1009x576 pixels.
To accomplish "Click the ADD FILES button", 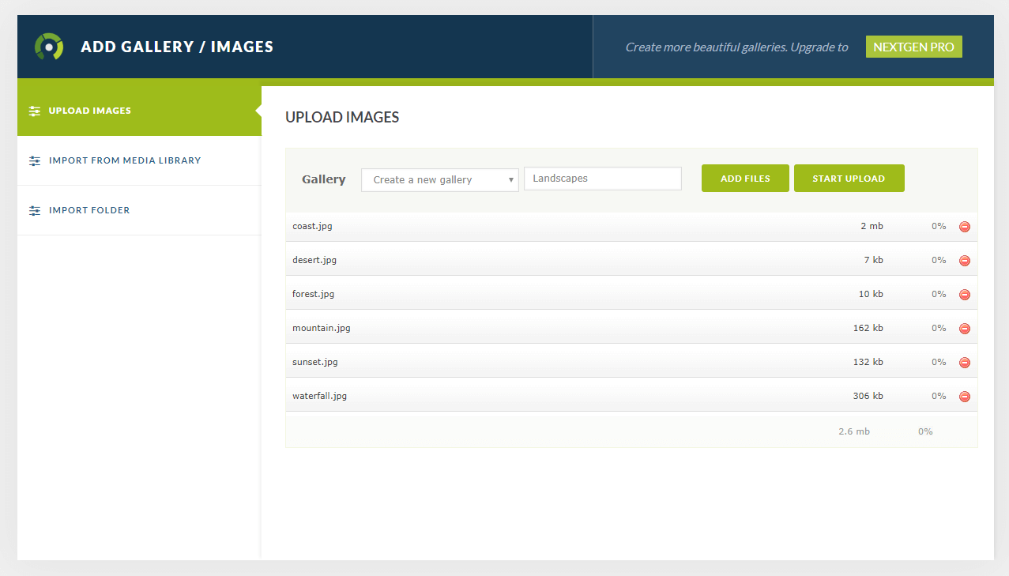I will point(744,178).
